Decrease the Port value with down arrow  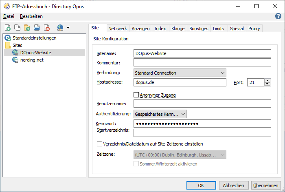pyautogui.click(x=267, y=84)
